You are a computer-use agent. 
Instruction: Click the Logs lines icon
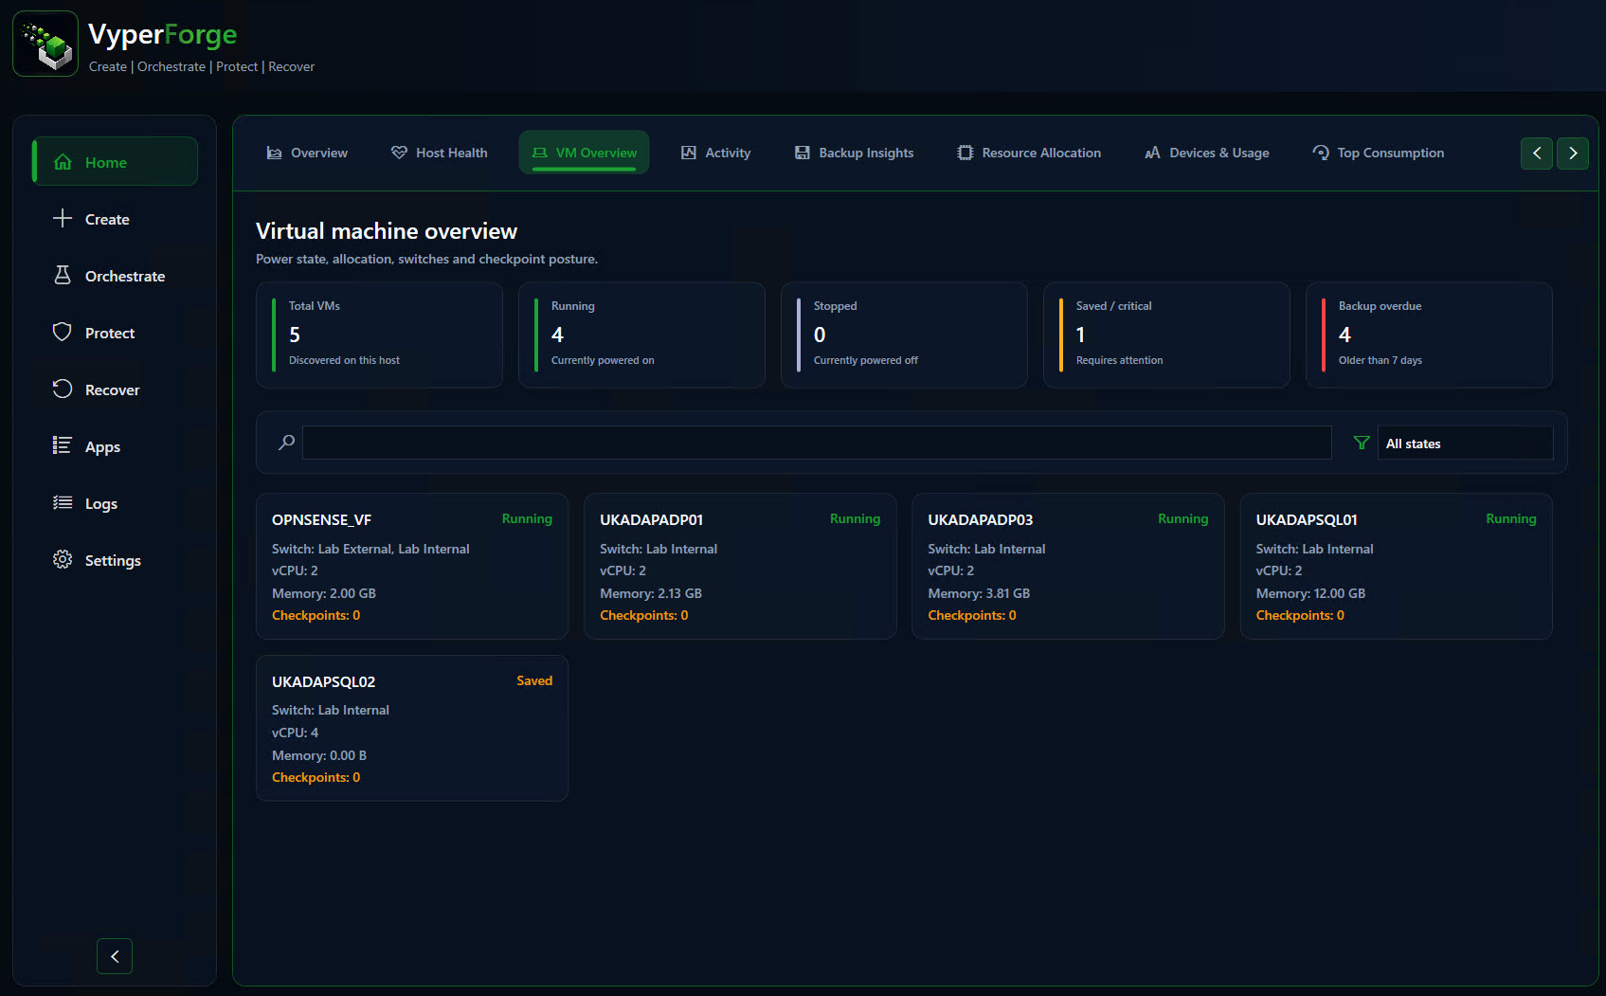coord(63,503)
